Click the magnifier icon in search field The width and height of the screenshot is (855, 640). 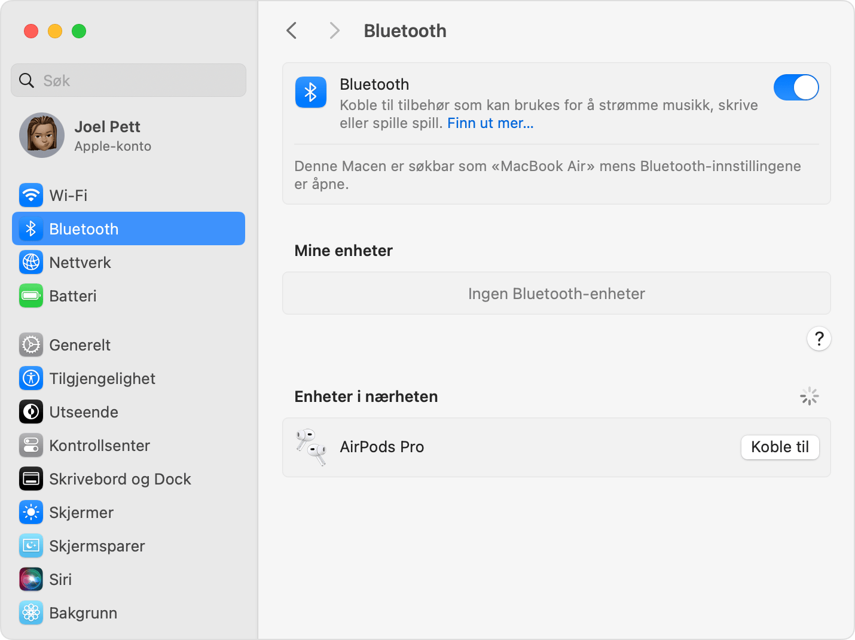click(x=26, y=80)
